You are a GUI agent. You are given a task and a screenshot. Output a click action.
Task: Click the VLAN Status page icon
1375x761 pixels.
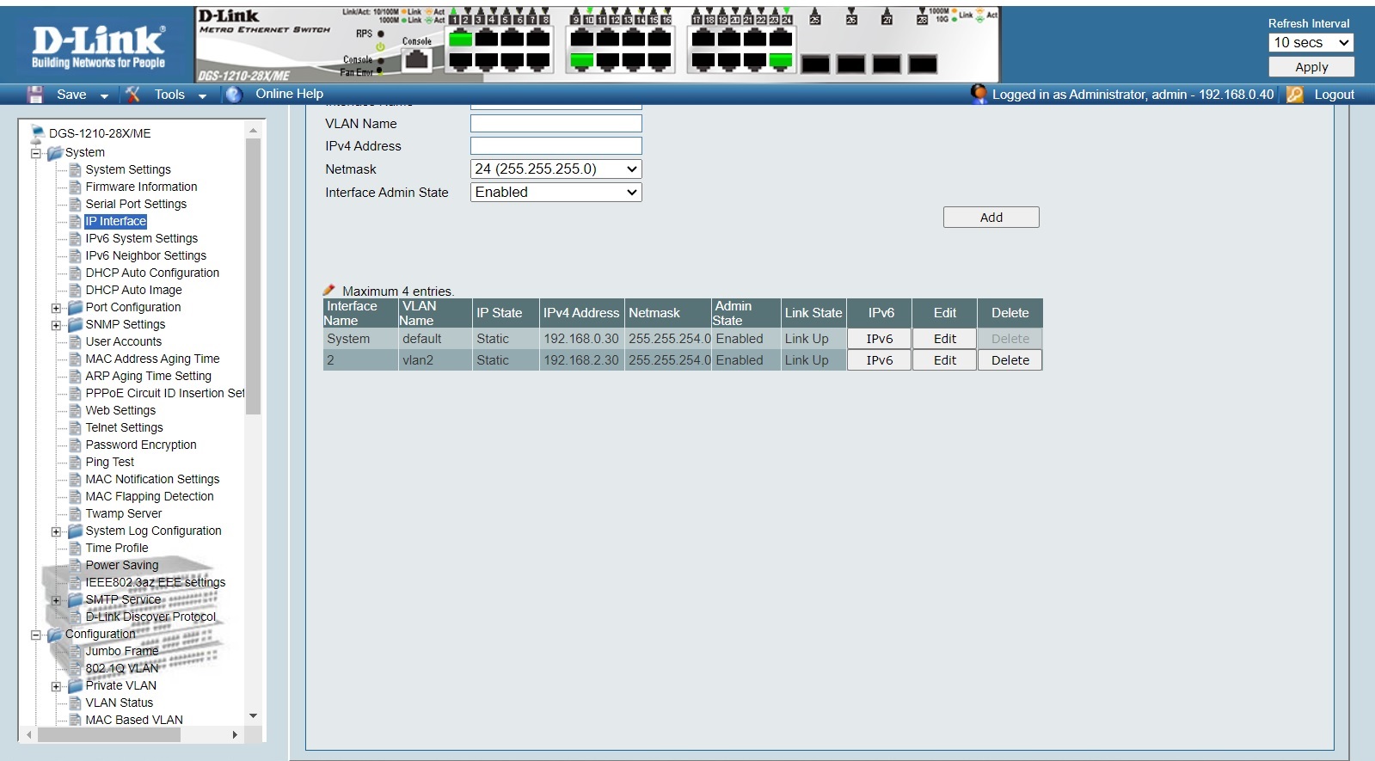click(x=75, y=703)
